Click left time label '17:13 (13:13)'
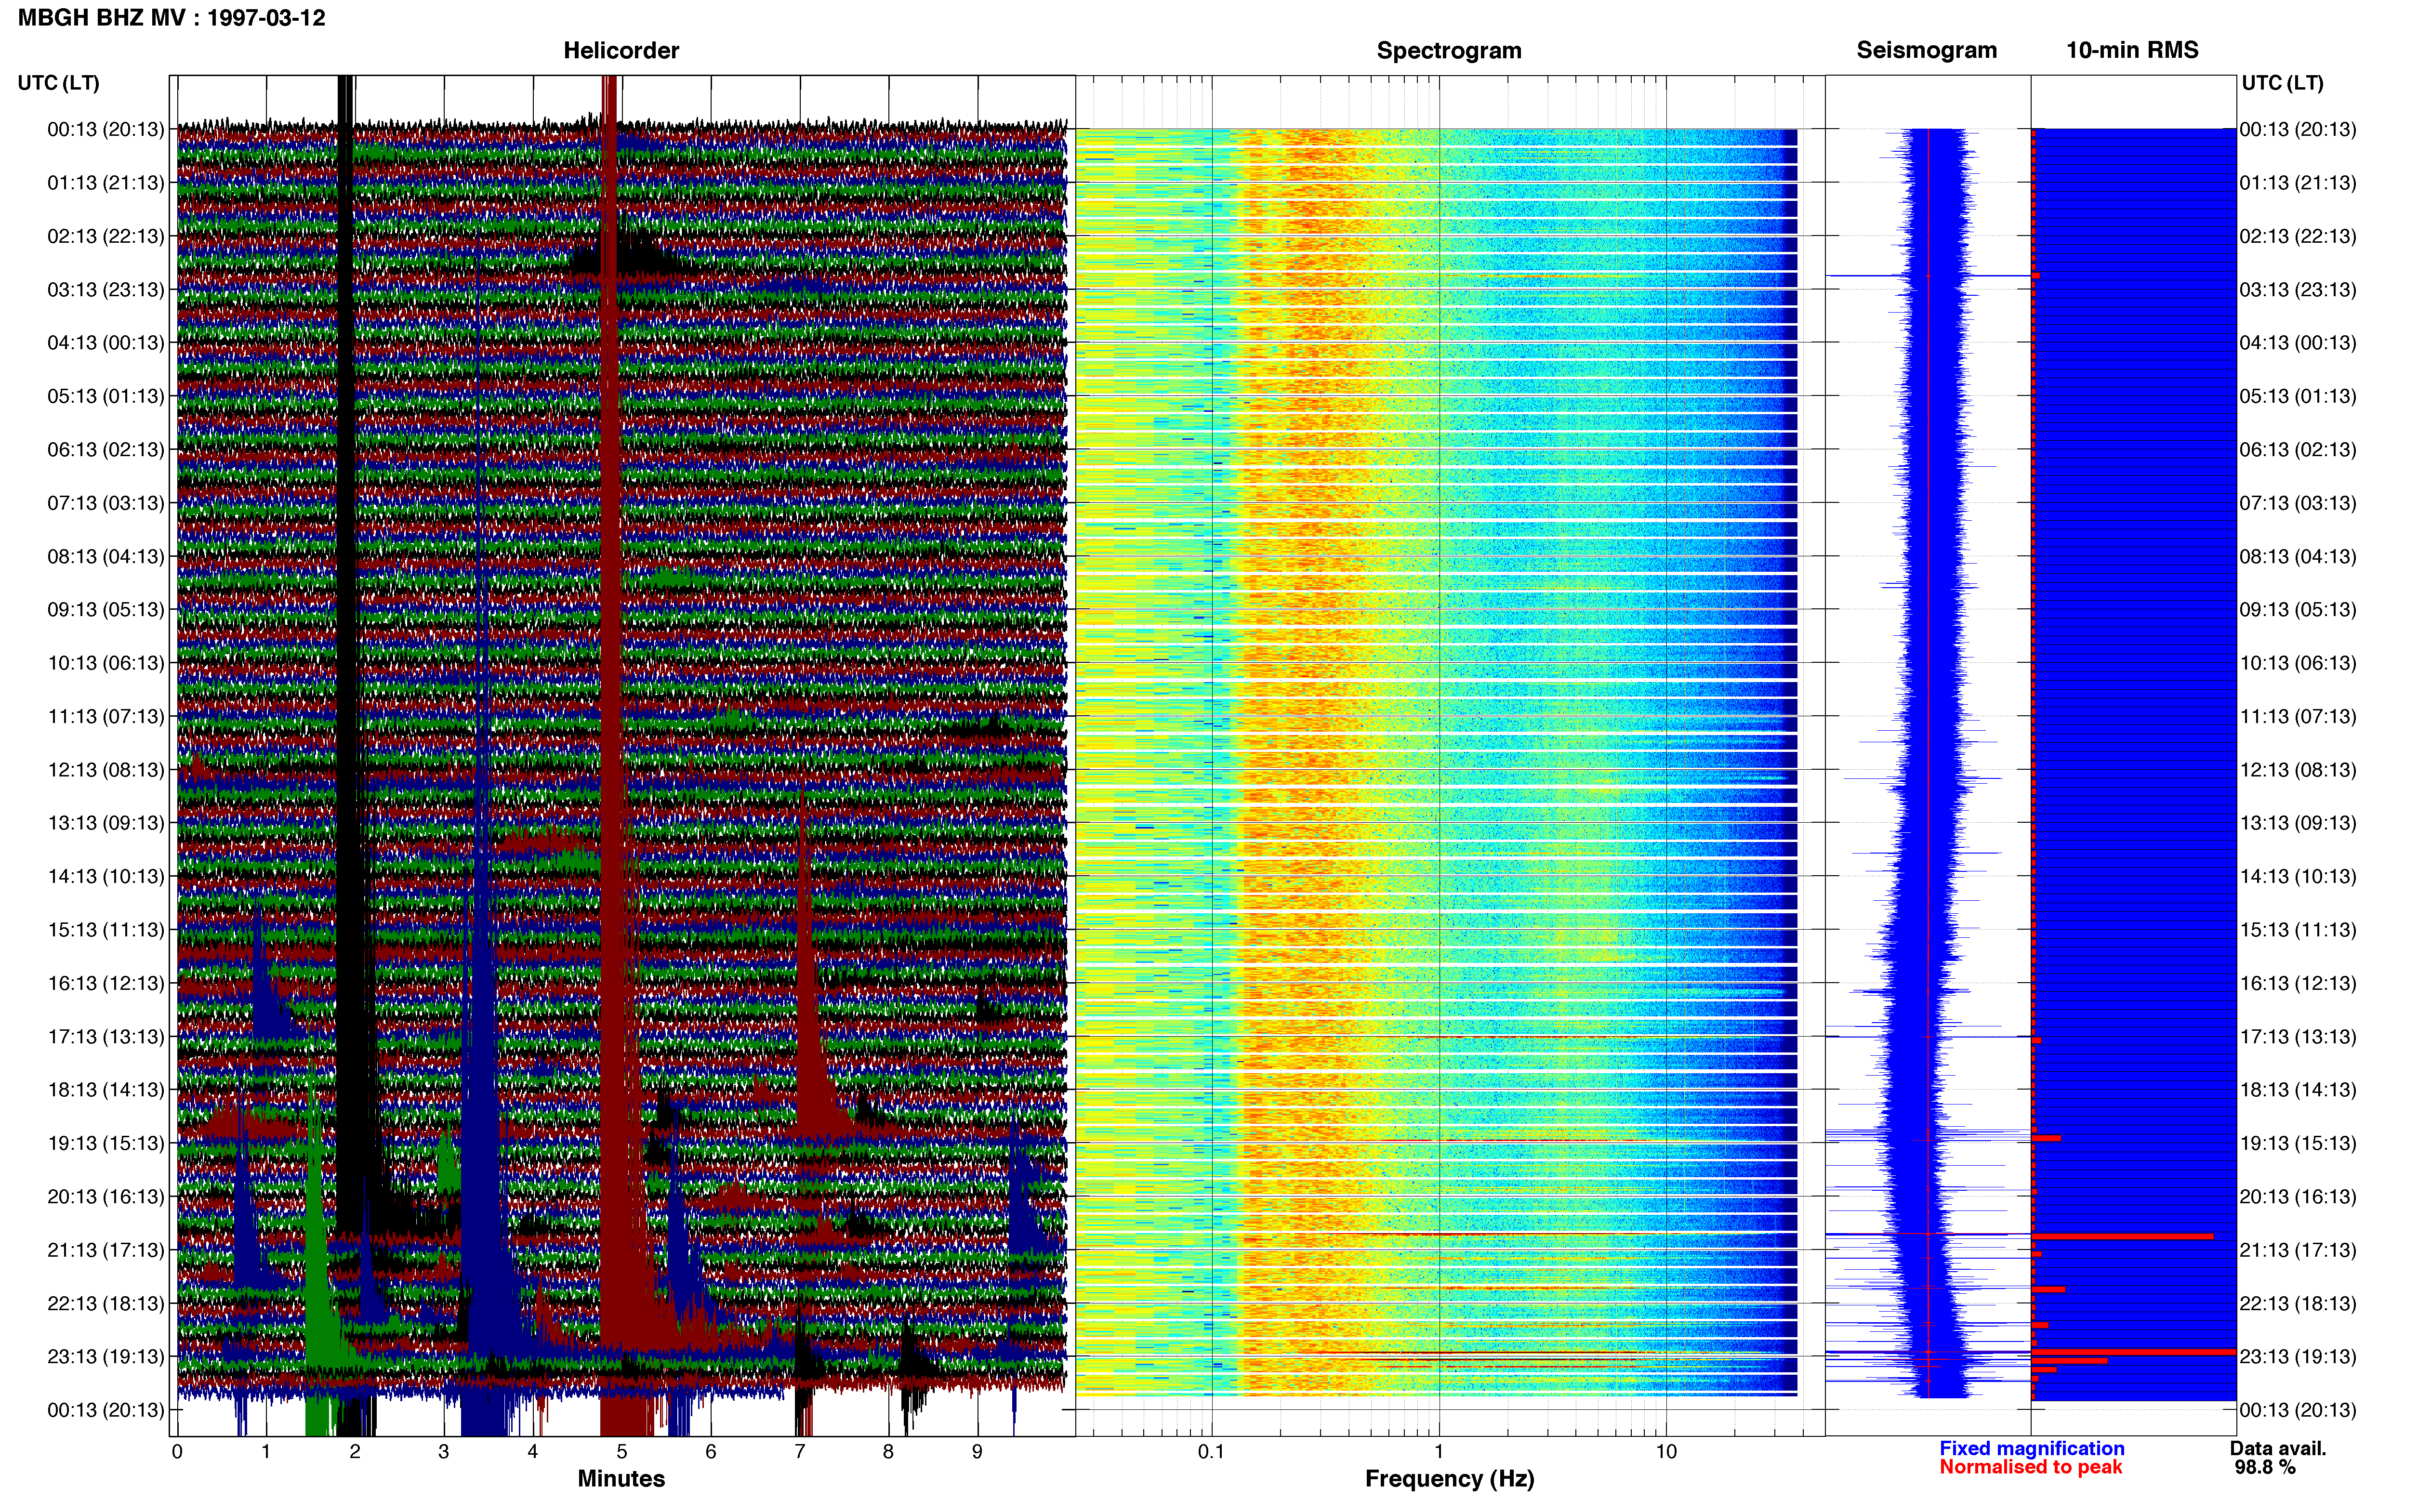 click(106, 1037)
